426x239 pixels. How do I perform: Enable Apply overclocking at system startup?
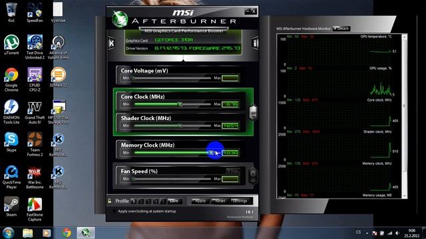click(114, 211)
